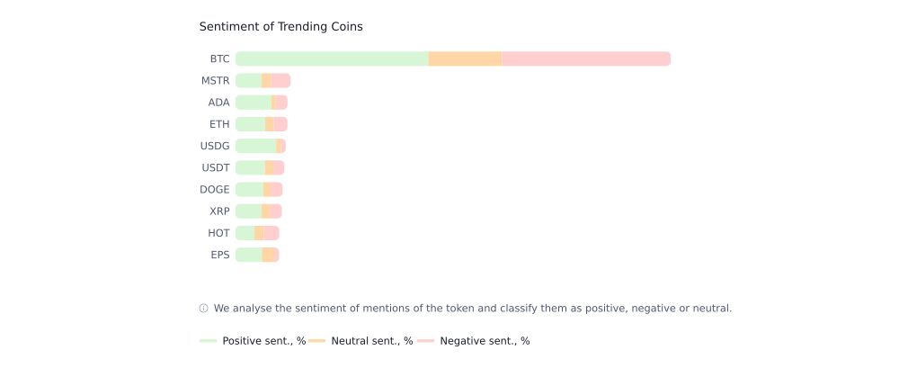This screenshot has height=368, width=899.
Task: Click the USDT sentiment bar
Action: tap(260, 167)
